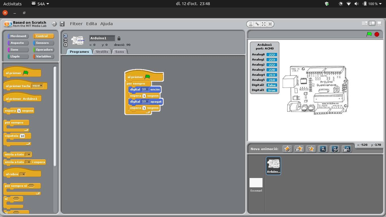Select the Sensors block category
Image resolution: width=386 pixels, height=217 pixels.
44,43
